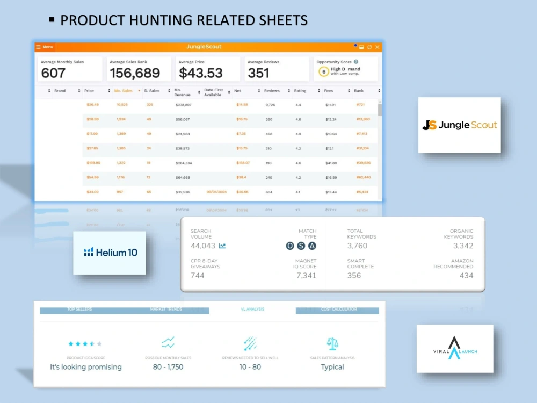Click the $158.07 net value
537x403 pixels.
pyautogui.click(x=243, y=163)
